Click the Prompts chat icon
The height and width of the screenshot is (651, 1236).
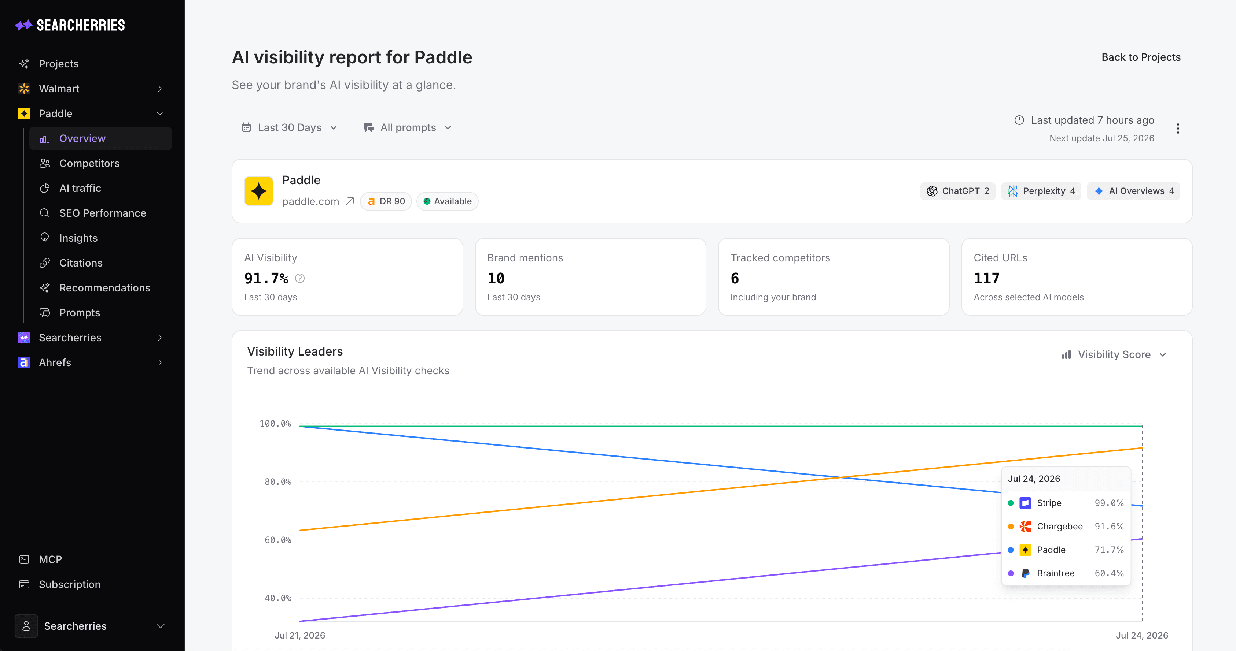45,313
